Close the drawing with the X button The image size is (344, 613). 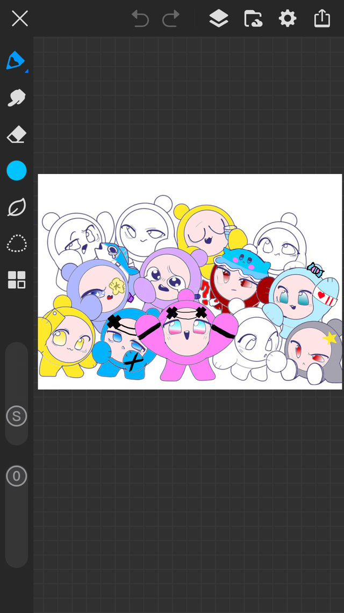point(20,19)
